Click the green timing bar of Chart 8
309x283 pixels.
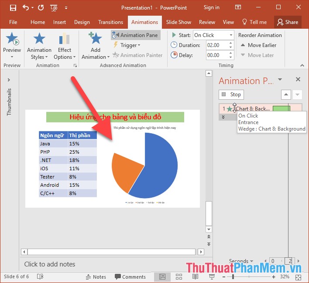tap(281, 108)
